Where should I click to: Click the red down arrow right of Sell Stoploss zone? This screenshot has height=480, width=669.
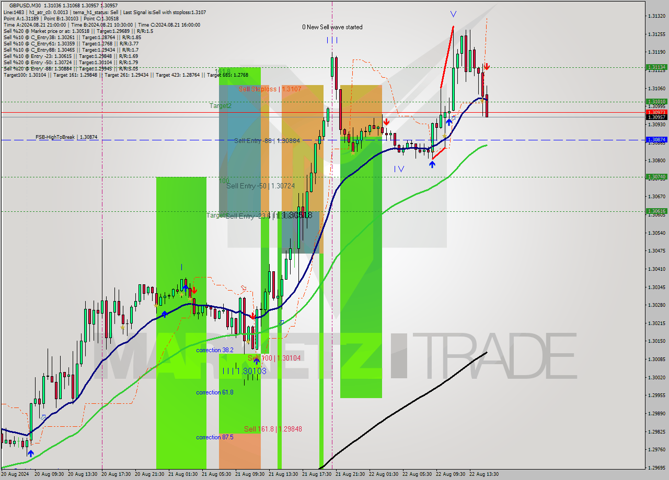tap(386, 122)
